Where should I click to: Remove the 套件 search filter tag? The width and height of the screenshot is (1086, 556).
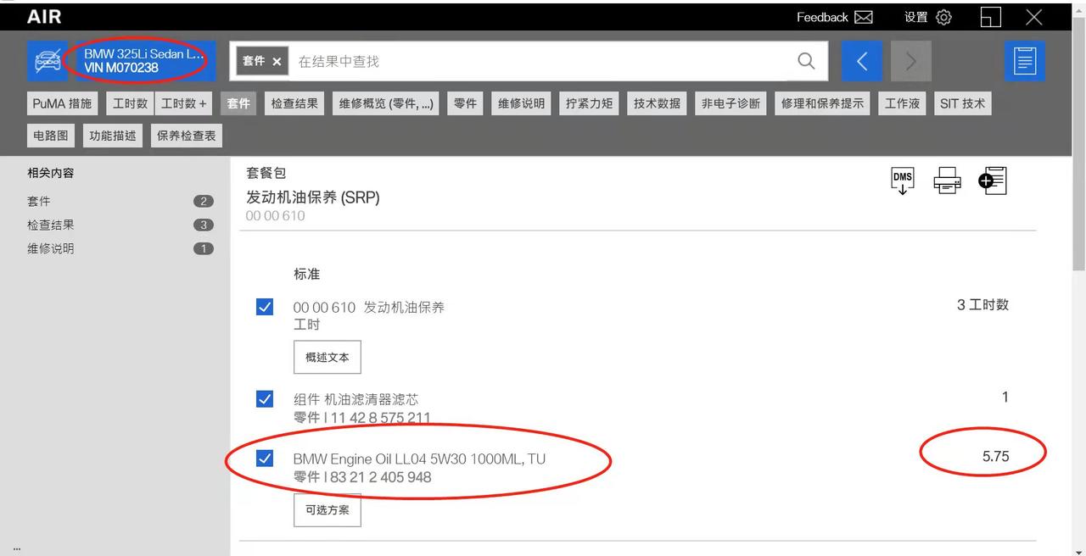277,61
